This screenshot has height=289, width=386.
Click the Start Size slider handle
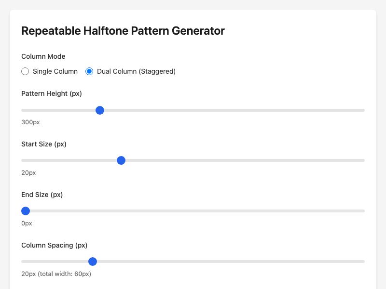click(x=121, y=160)
